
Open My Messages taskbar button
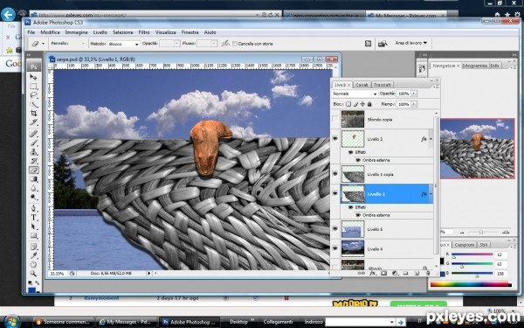(126, 322)
